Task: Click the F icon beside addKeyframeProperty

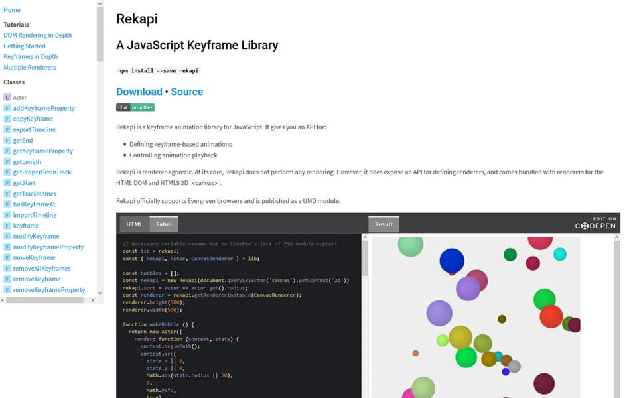Action: tap(7, 108)
